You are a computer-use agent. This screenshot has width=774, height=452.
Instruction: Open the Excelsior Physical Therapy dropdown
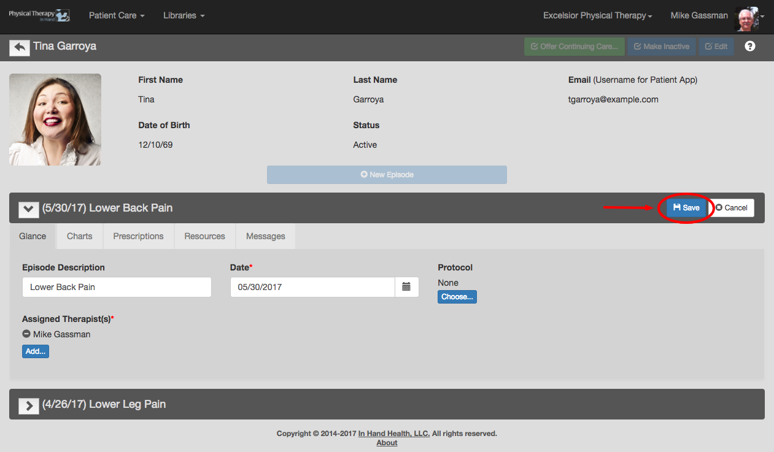(x=597, y=15)
